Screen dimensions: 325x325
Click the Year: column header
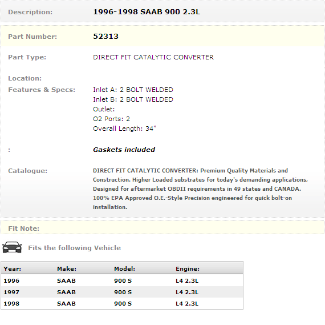tap(13, 268)
